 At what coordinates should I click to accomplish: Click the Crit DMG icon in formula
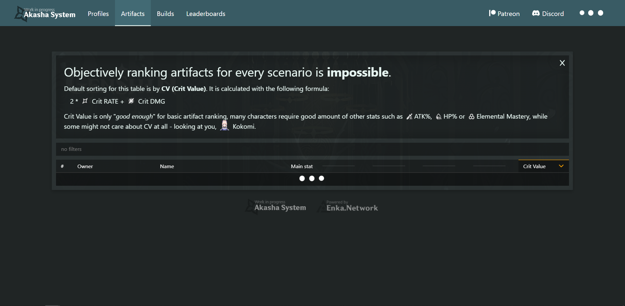coord(131,101)
